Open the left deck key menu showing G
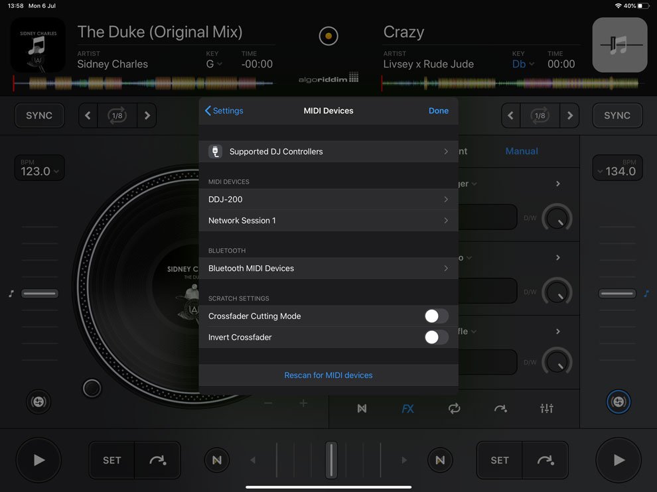The height and width of the screenshot is (492, 657). click(214, 64)
